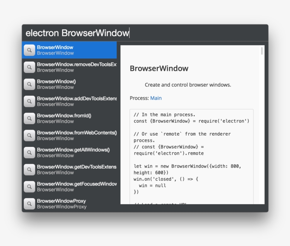Open the BrowserWindow.getDevToolsExtensions result
The width and height of the screenshot is (290, 246).
click(76, 170)
